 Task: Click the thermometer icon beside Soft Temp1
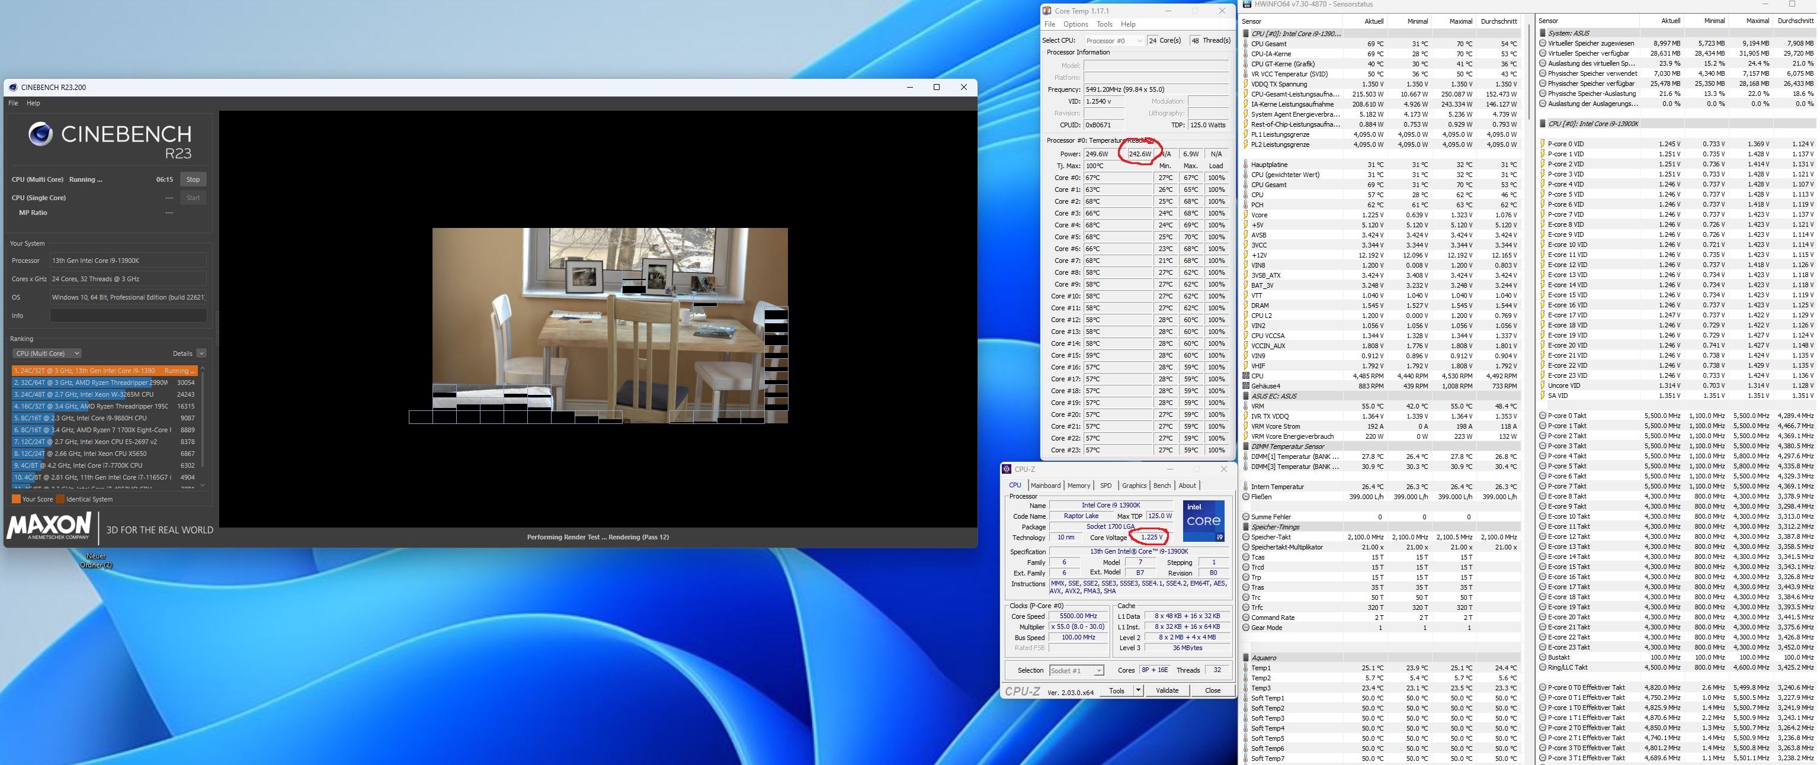1245,698
